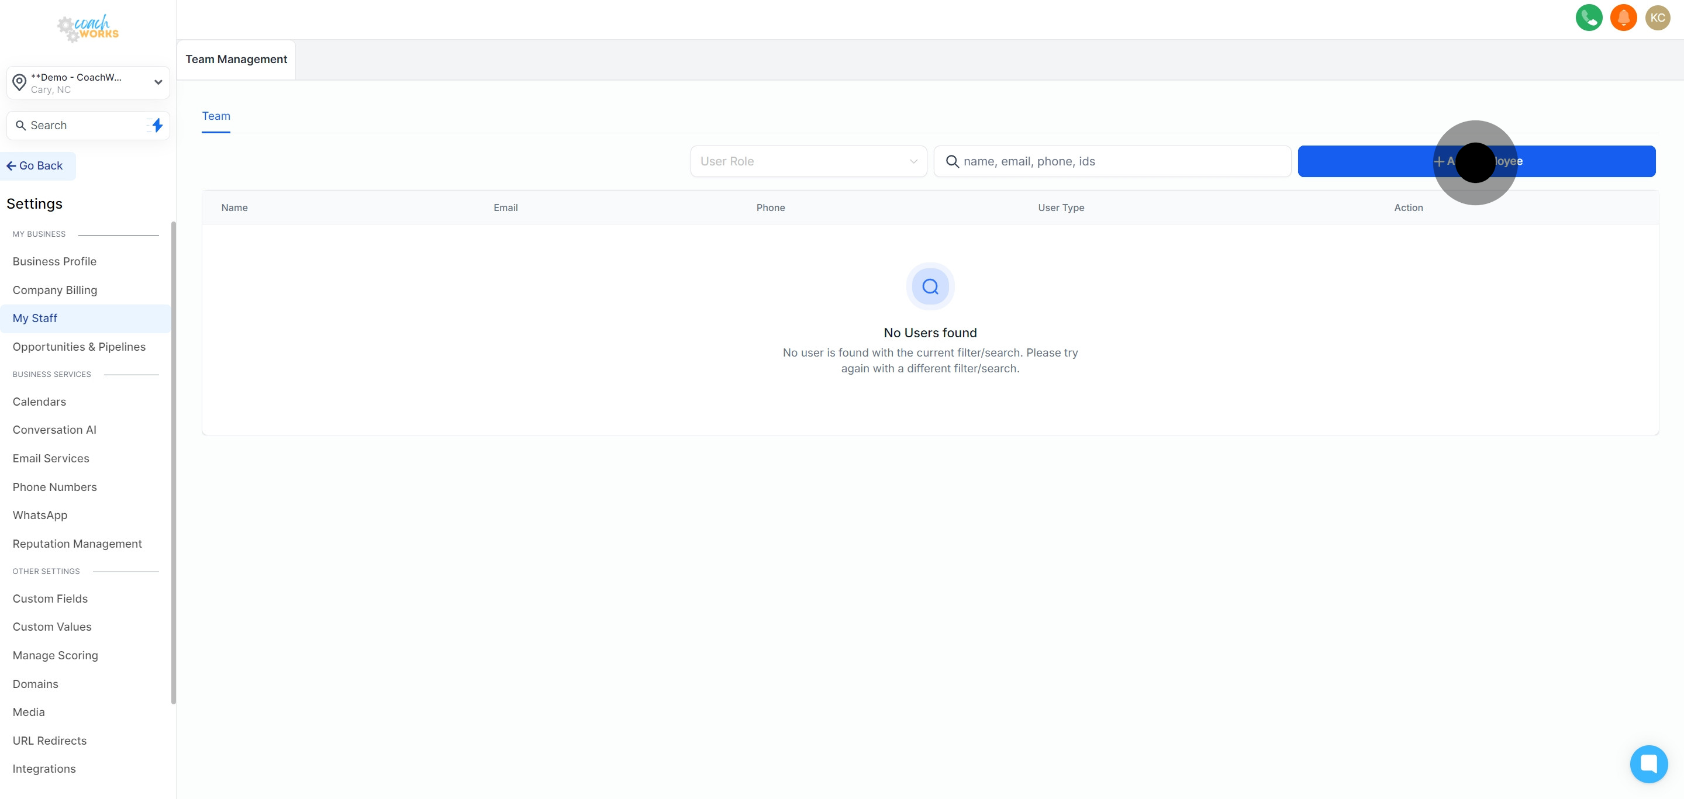Screen dimensions: 1684x799
Task: Click the CoachWorks logo
Action: click(x=88, y=28)
